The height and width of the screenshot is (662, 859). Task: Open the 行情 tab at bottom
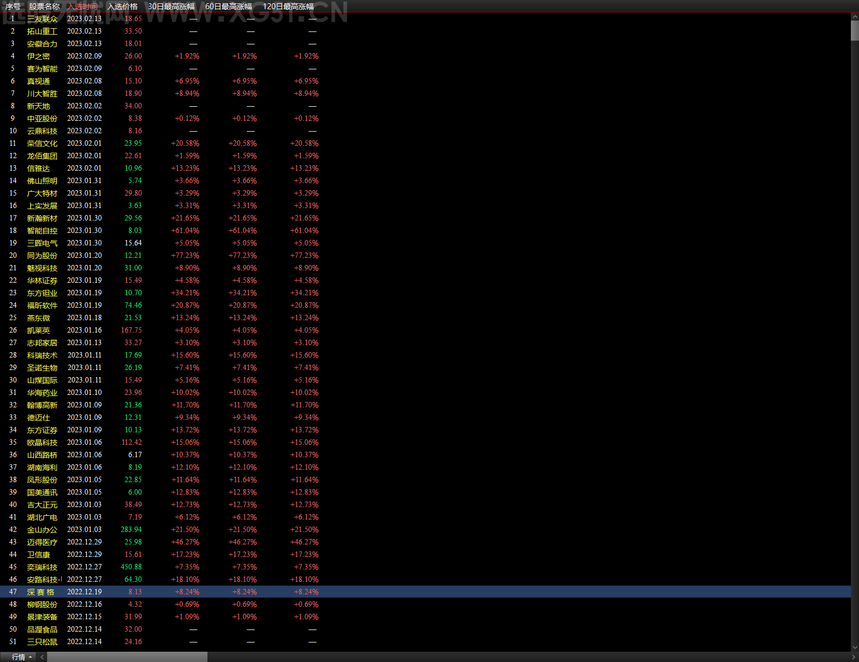pos(18,657)
